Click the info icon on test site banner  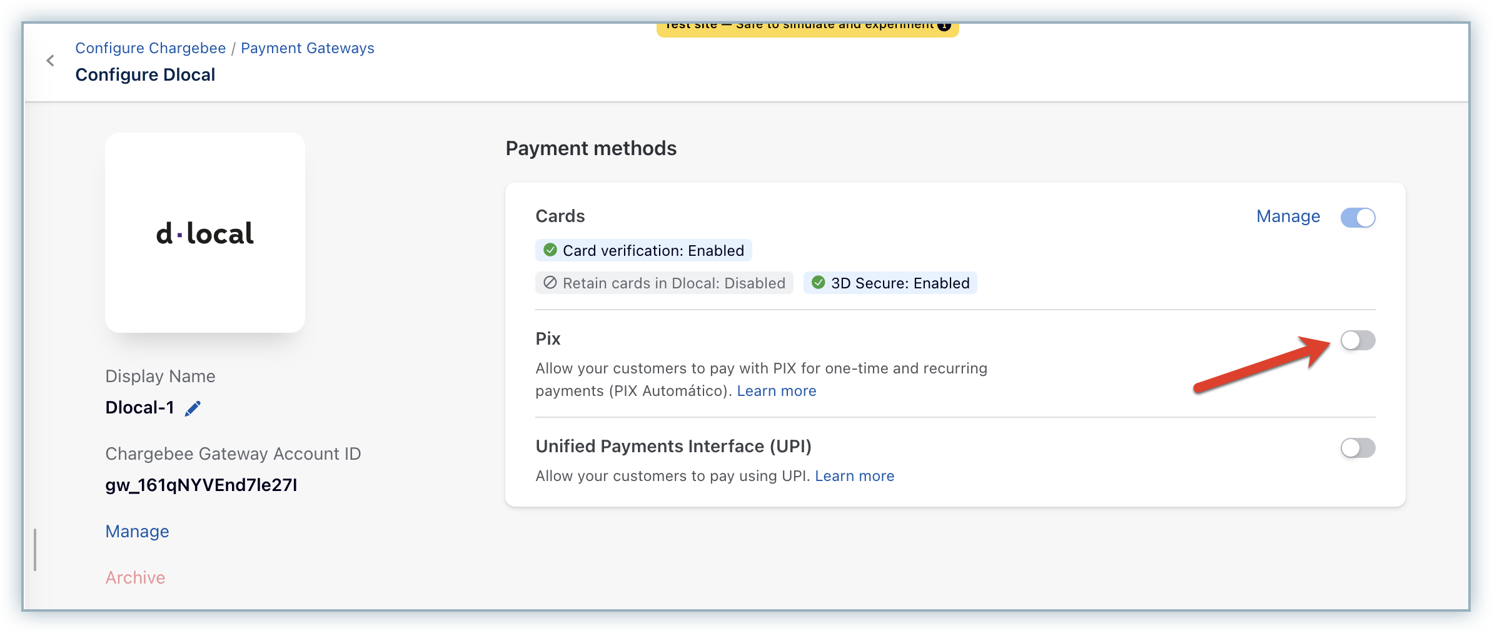coord(944,26)
